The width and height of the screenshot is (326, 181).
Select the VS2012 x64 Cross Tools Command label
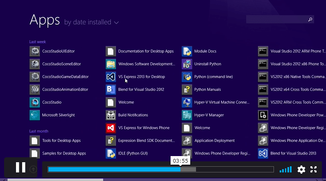[298, 89]
